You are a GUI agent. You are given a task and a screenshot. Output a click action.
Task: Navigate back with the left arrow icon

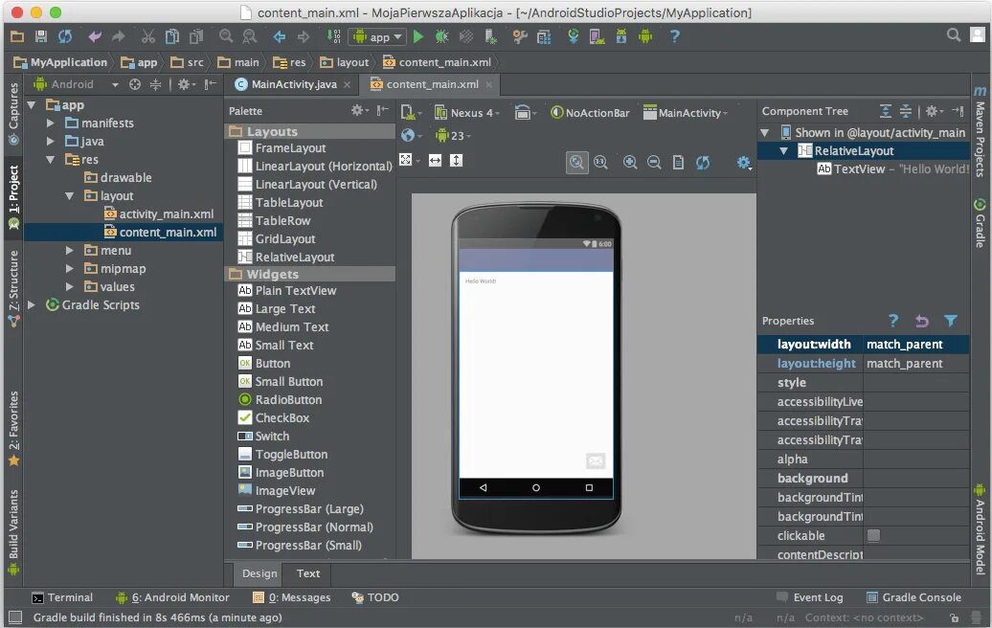click(279, 36)
